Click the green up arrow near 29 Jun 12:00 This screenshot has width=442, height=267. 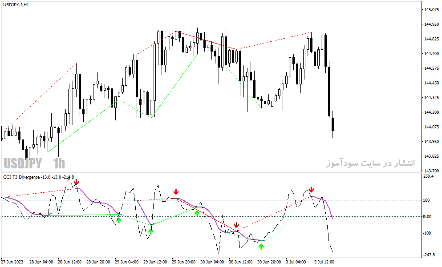pos(151,231)
